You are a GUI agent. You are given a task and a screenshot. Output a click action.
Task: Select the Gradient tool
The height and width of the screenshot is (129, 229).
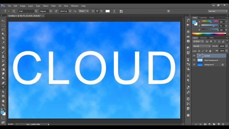[3, 70]
